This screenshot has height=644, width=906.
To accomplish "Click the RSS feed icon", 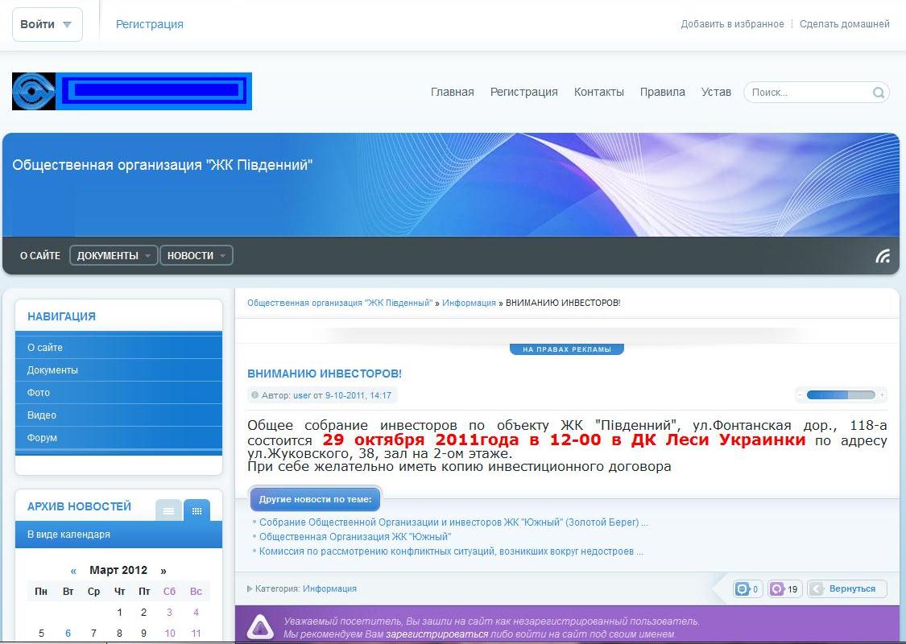I will pyautogui.click(x=883, y=256).
